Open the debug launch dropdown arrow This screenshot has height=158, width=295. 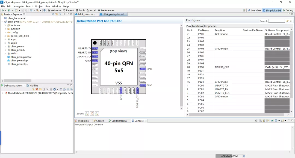(x=6, y=10)
